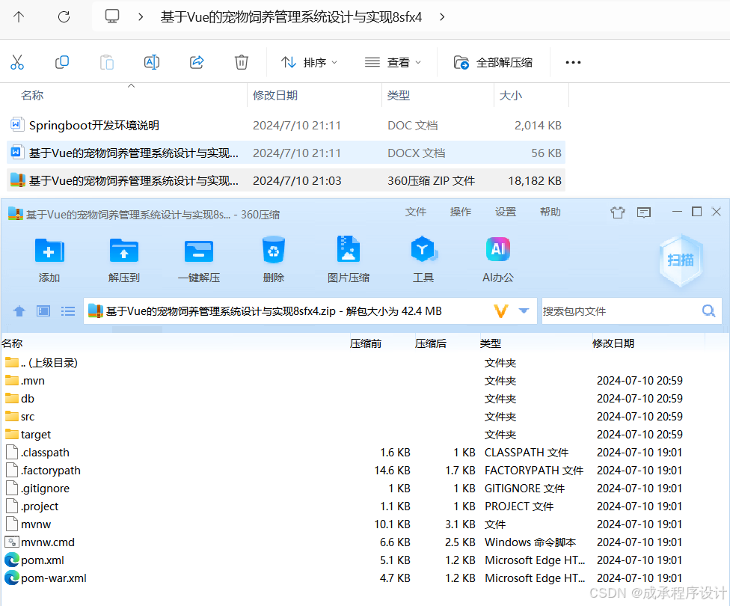
Task: Click 添加 add files tool
Action: point(49,260)
